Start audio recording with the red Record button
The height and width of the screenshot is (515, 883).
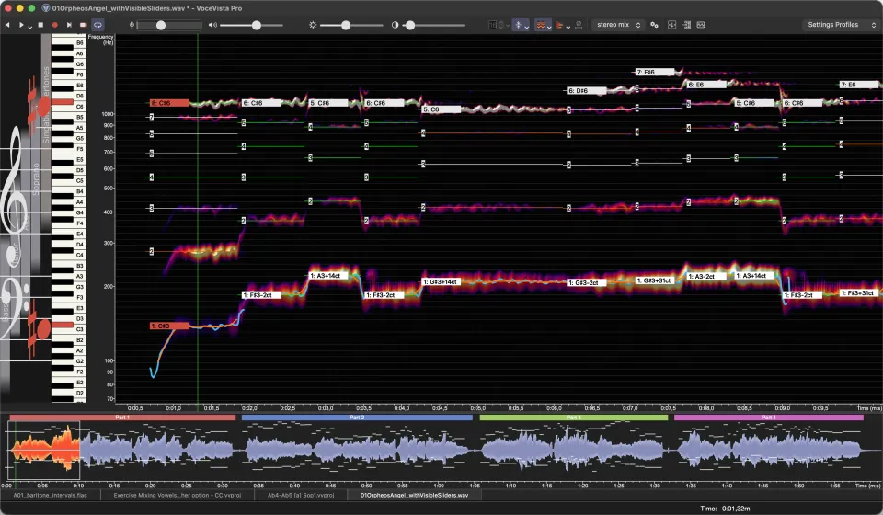(54, 25)
